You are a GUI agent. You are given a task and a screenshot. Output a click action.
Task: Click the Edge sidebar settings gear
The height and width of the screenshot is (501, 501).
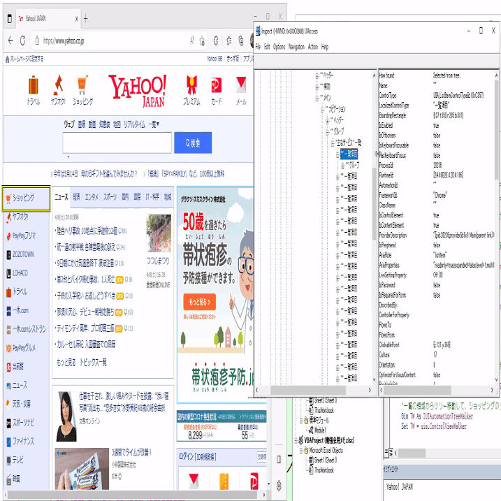[279, 486]
